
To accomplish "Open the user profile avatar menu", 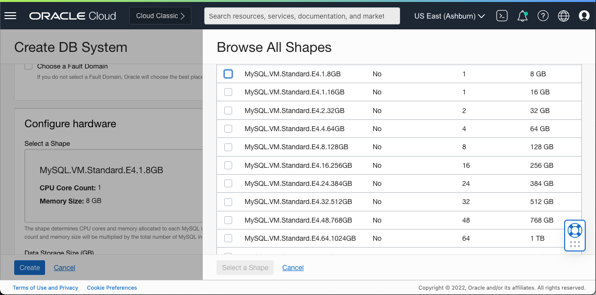I will coord(584,16).
